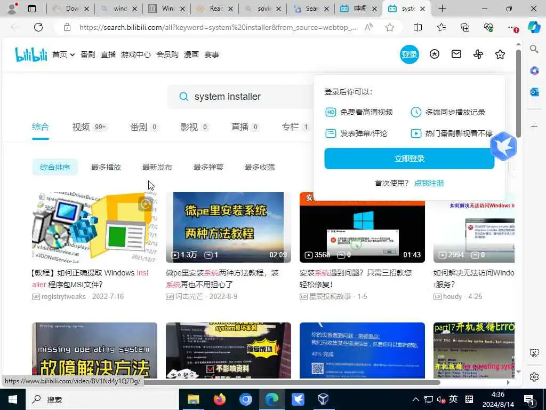Switch to the 直播 results tab
The image size is (546, 410).
[245, 127]
